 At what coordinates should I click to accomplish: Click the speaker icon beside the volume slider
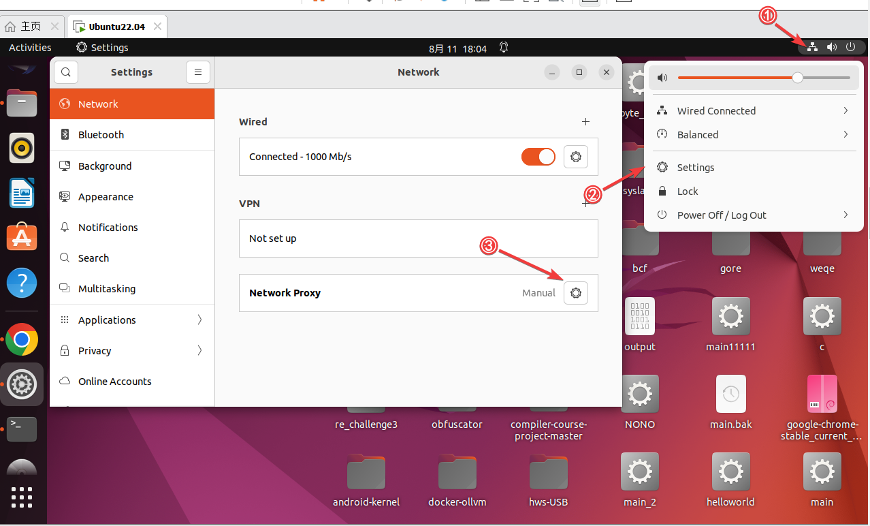click(662, 78)
